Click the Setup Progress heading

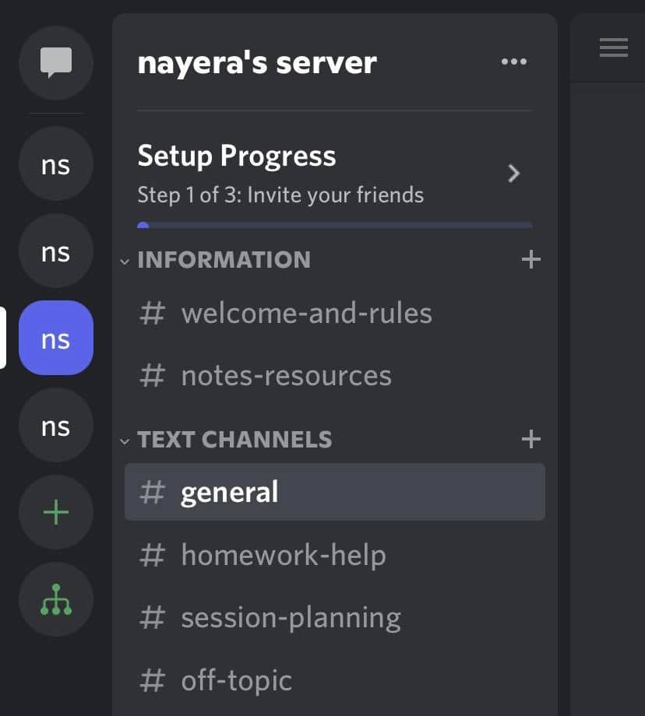(x=236, y=156)
